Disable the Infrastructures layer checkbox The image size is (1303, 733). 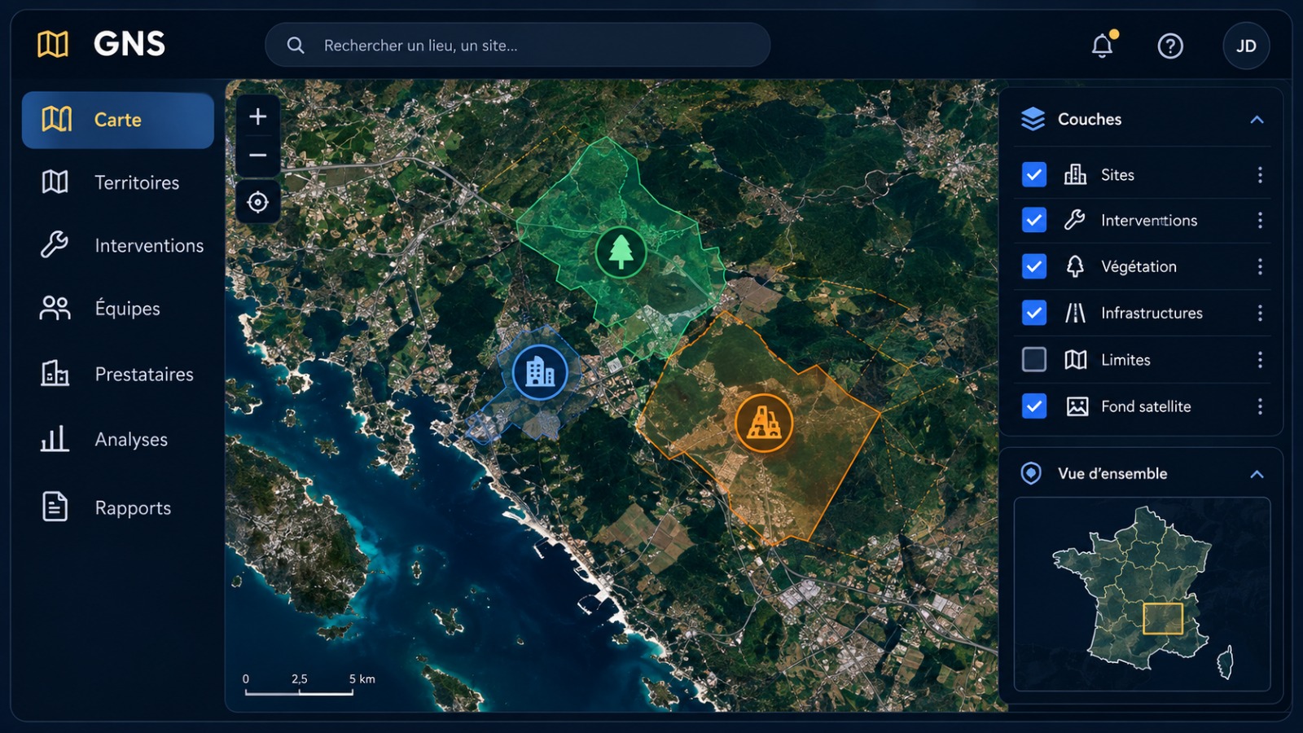point(1034,313)
